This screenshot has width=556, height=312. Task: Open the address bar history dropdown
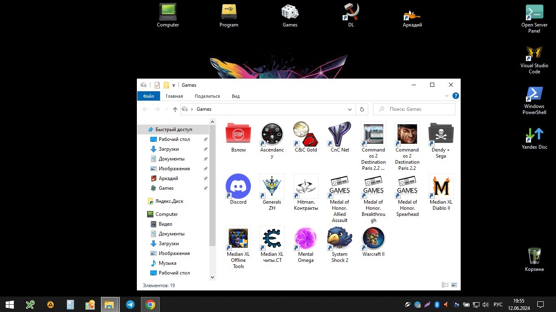coord(350,109)
